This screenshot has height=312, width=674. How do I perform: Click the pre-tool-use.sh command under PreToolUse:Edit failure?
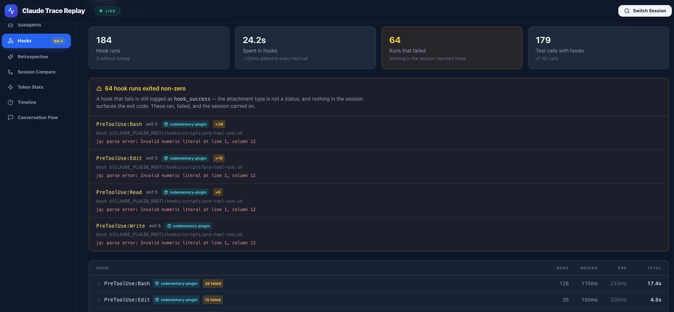(169, 167)
